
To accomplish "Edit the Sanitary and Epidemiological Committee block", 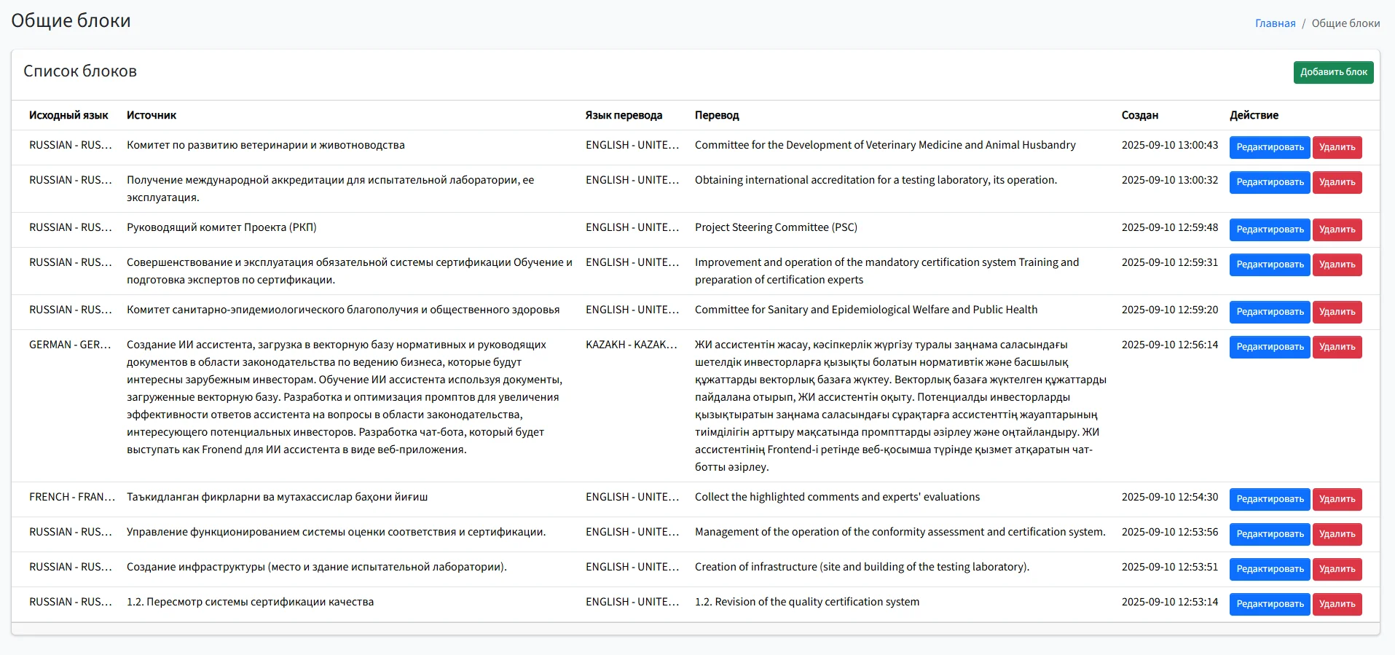I will [x=1269, y=312].
